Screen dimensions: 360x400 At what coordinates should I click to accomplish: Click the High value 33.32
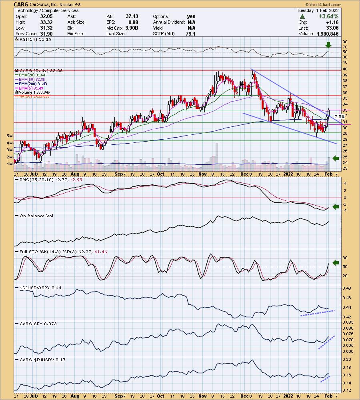coord(46,22)
